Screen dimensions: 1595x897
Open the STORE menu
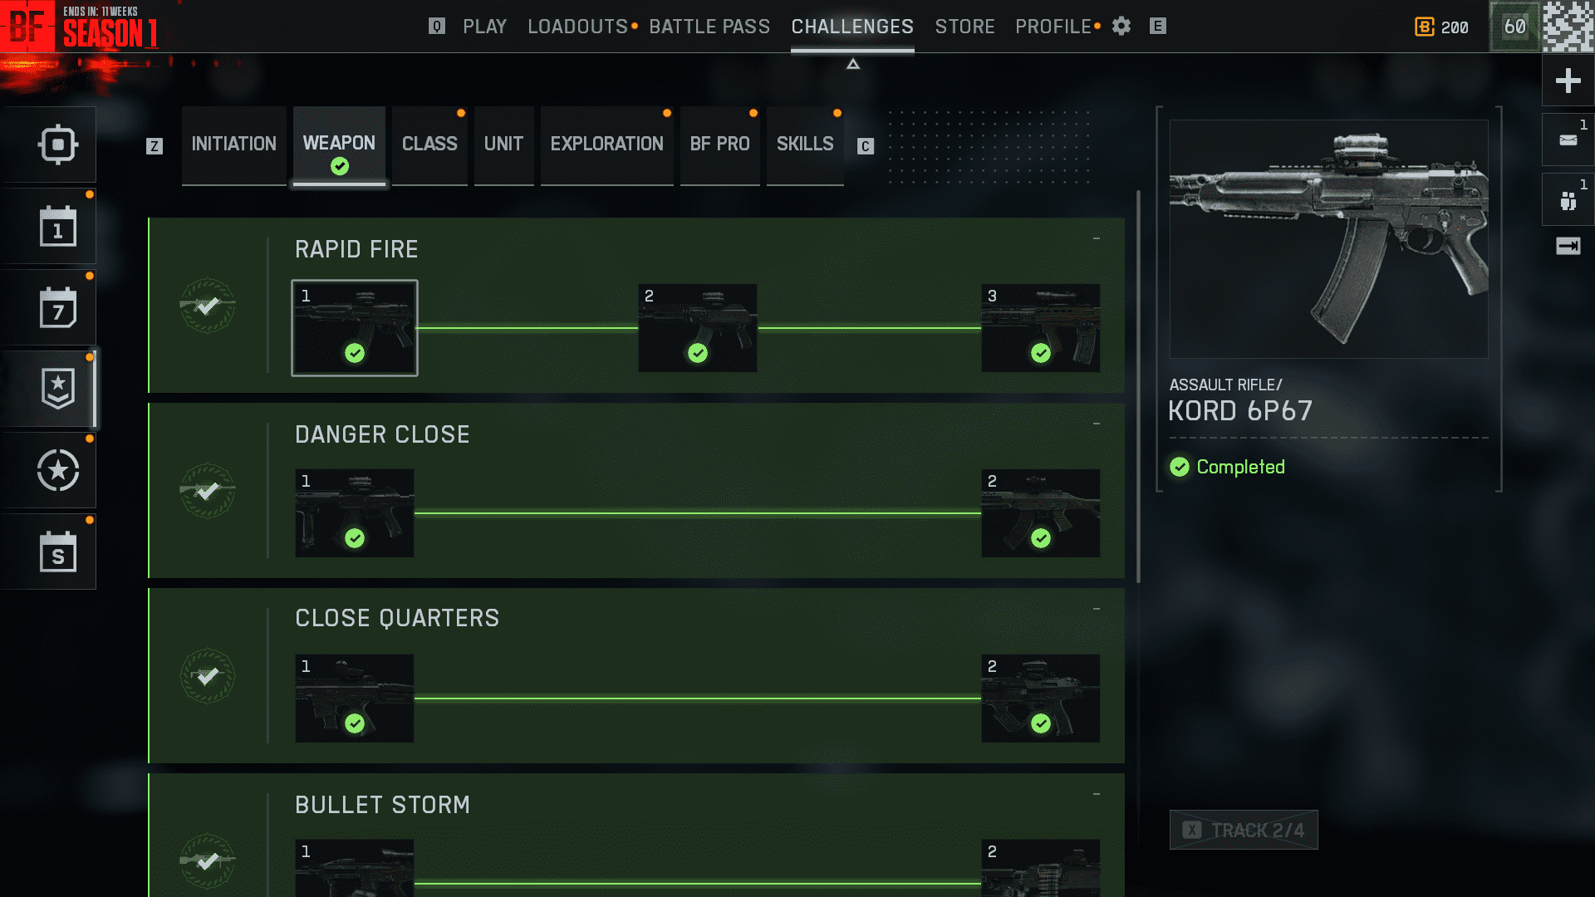pos(964,27)
